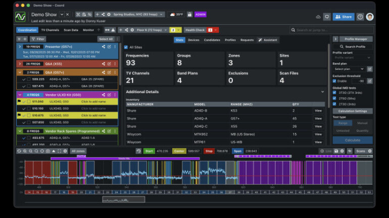The width and height of the screenshot is (389, 218).
Task: Click the lock icon beside the ADMIN badge
Action: pos(189,15)
